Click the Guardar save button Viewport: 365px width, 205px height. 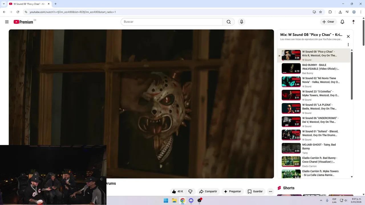pos(255,192)
